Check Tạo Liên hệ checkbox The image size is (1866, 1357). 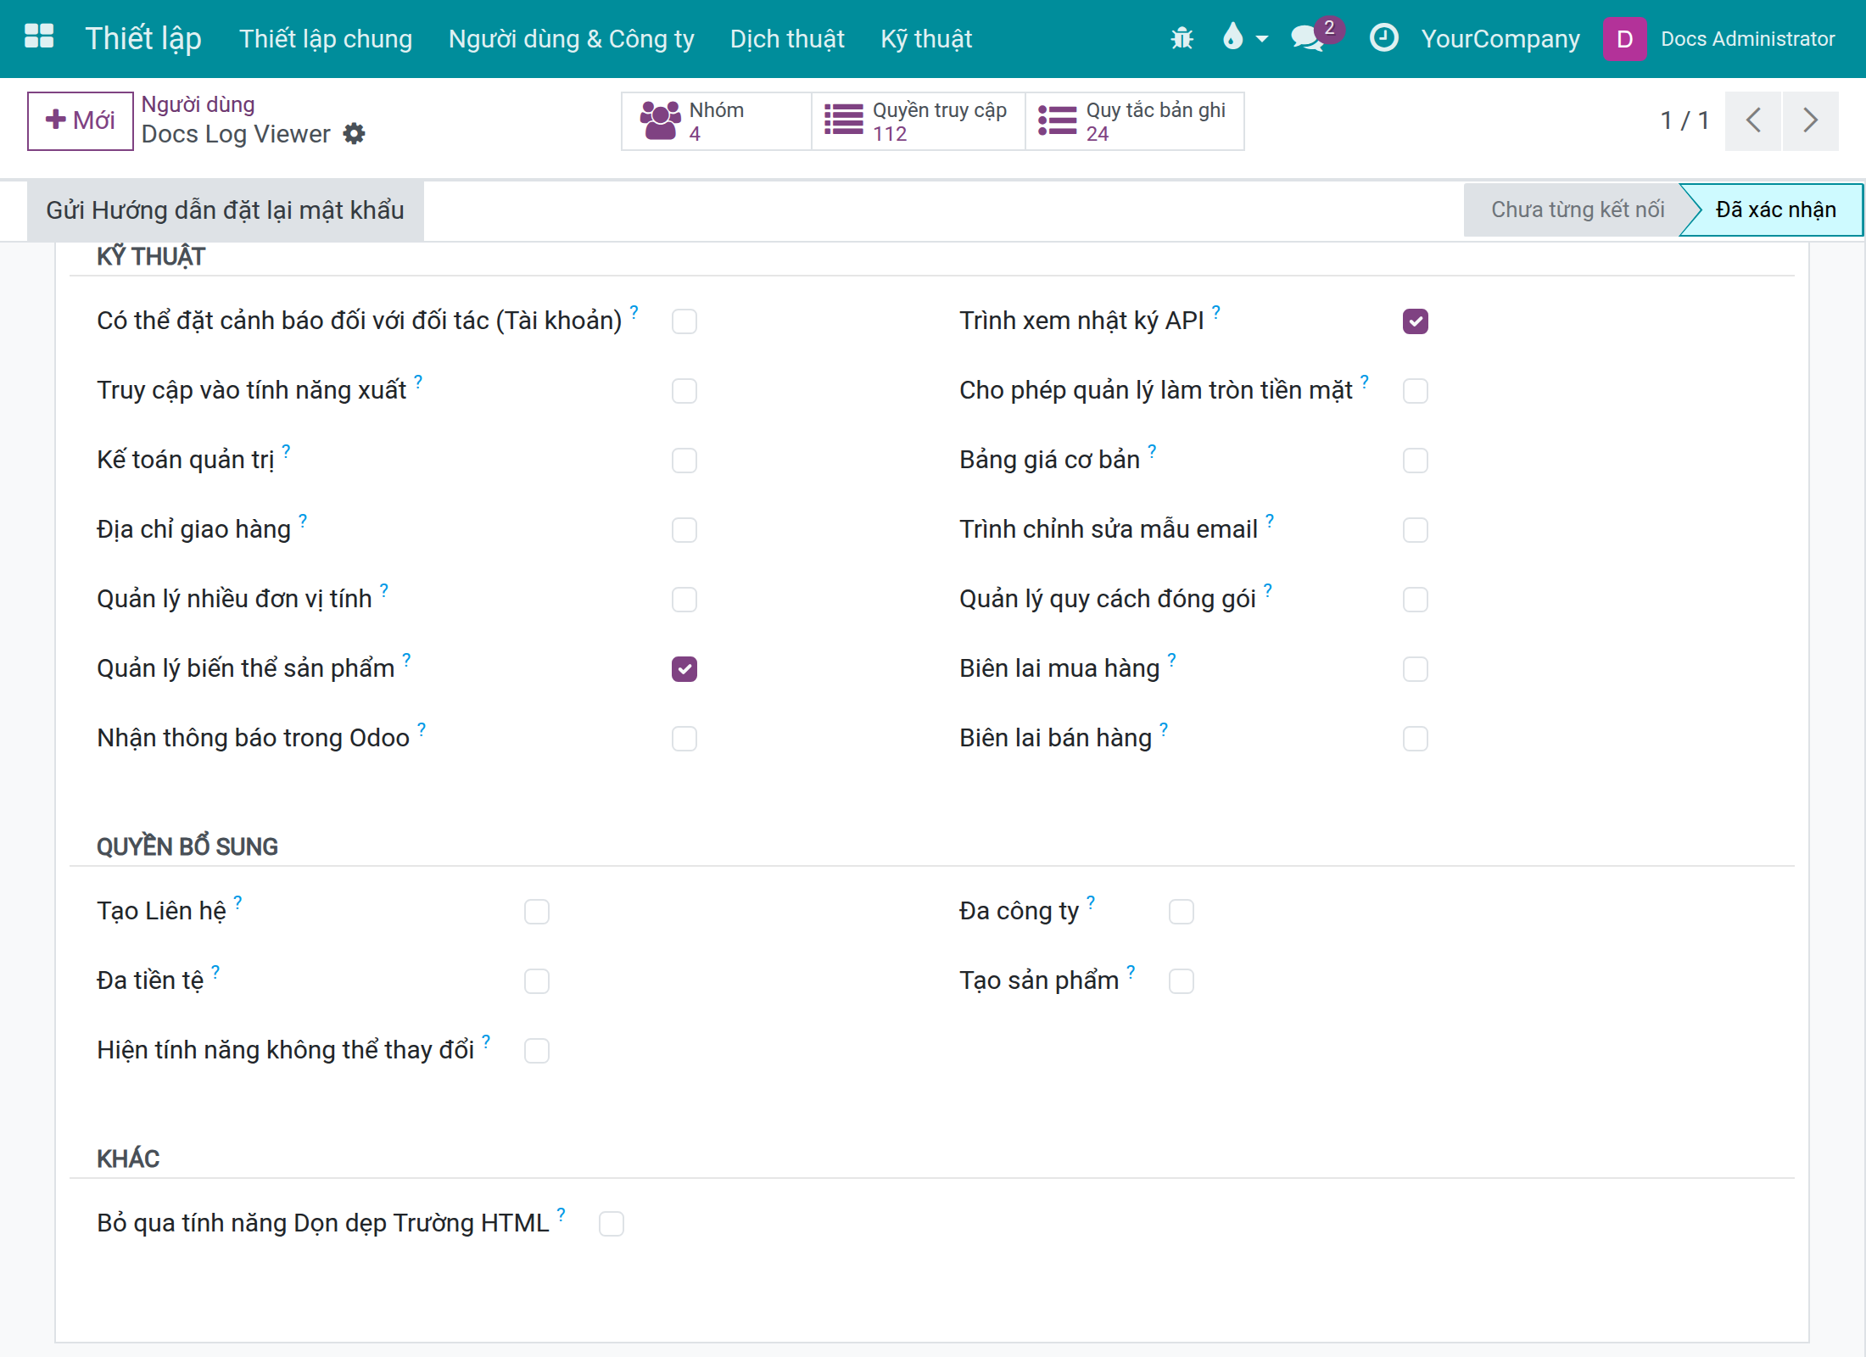coord(537,912)
